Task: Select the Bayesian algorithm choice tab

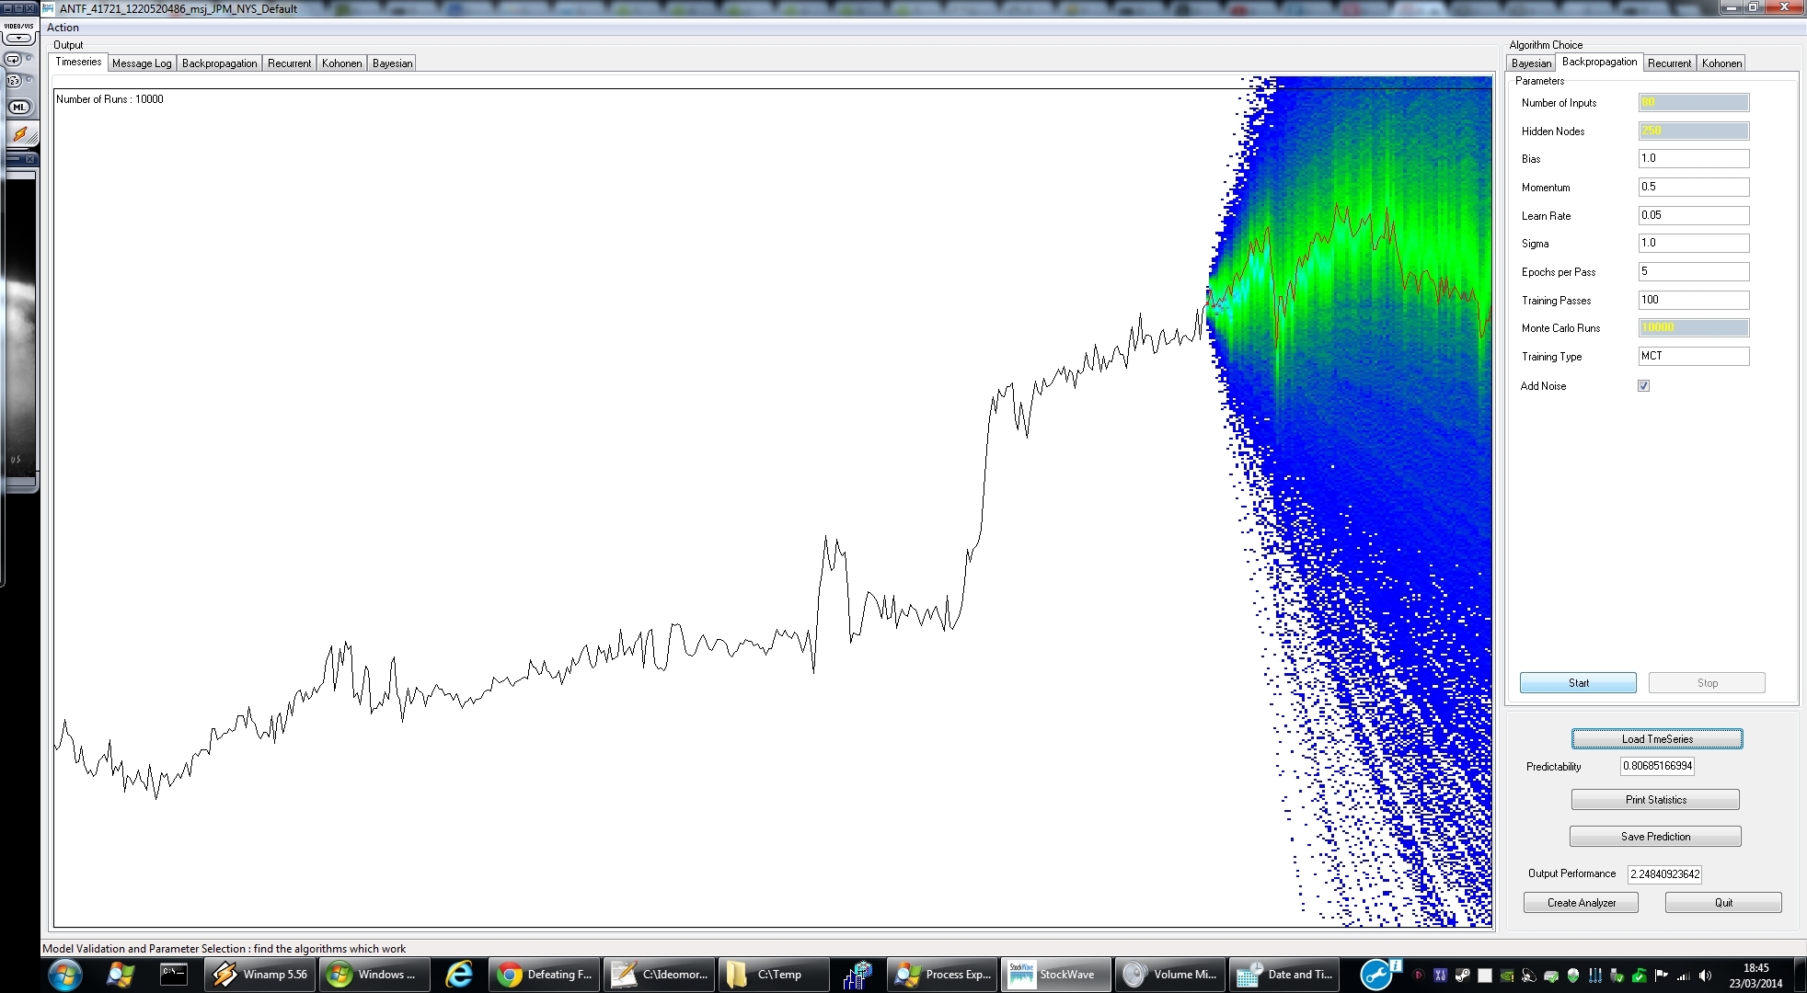Action: tap(1530, 63)
